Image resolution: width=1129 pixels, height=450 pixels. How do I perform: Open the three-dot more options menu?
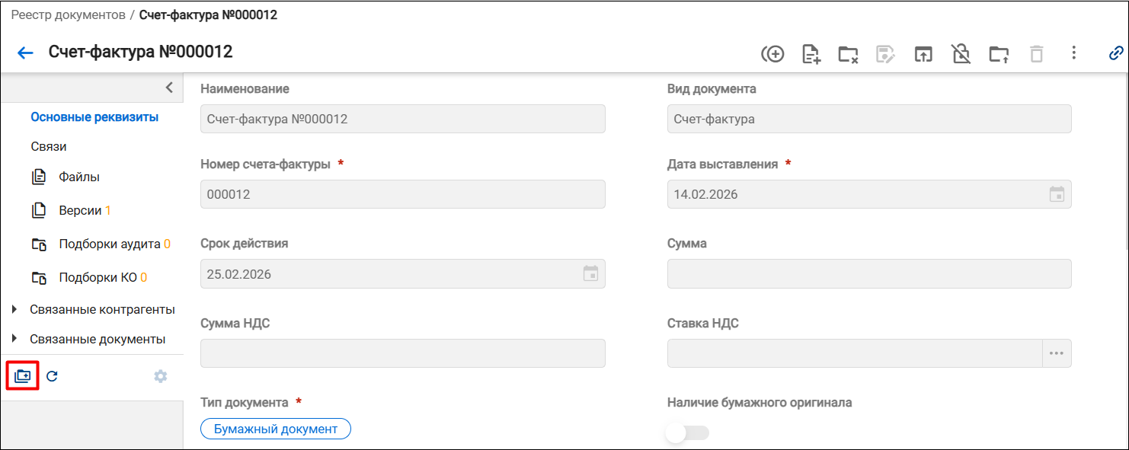pos(1073,53)
